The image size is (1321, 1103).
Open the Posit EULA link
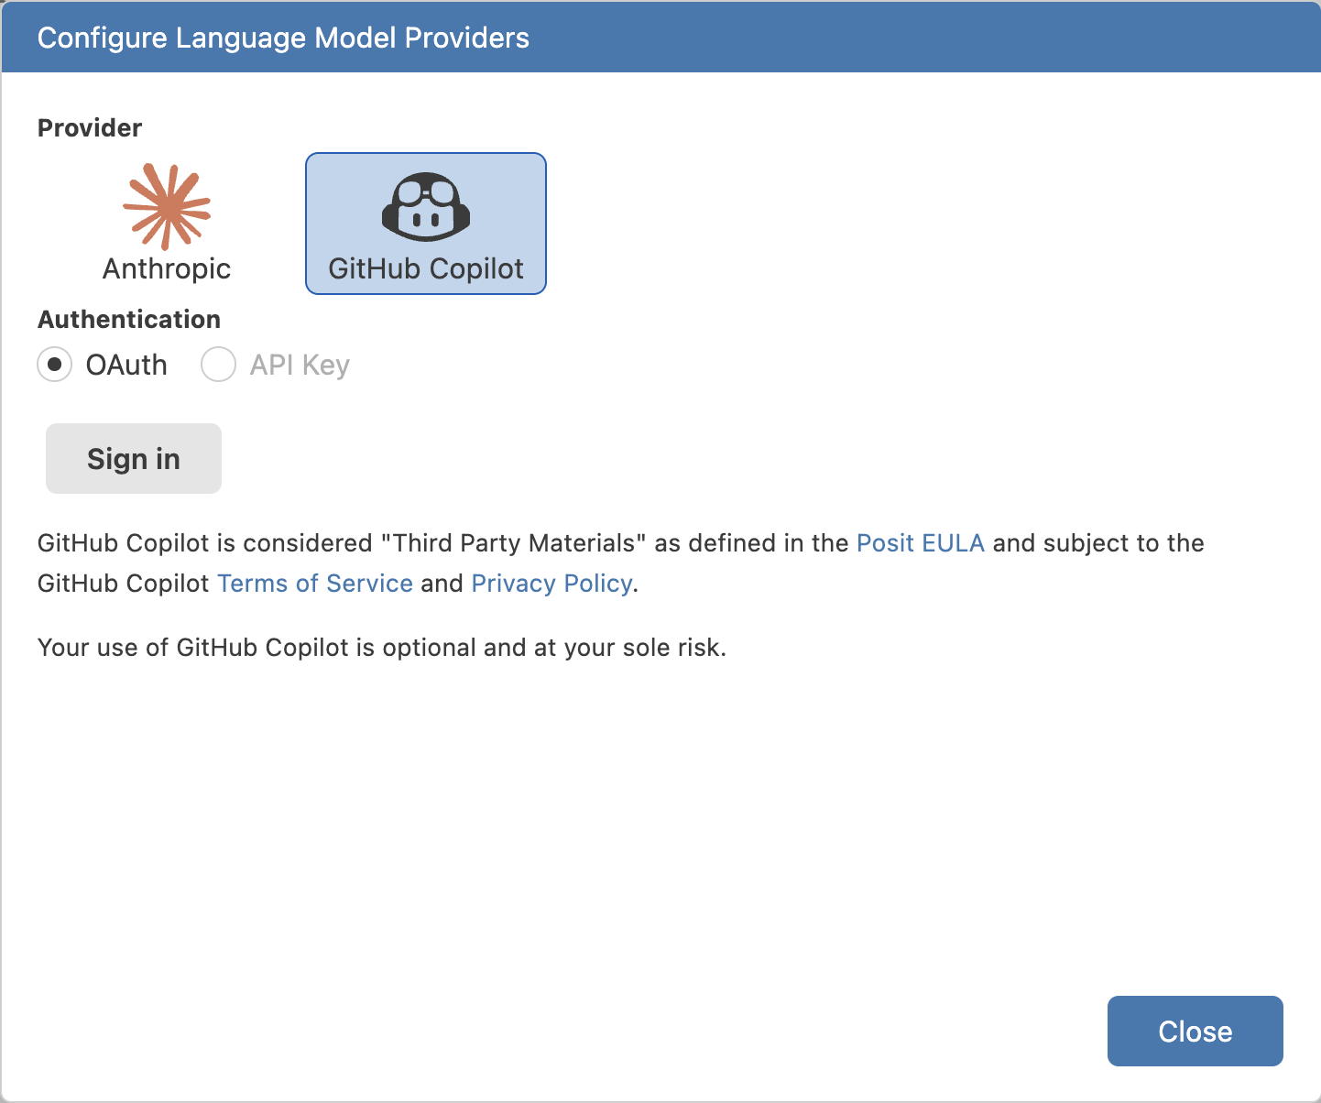coord(919,542)
